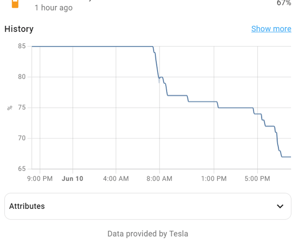Click the 70 value on percent axis

point(22,138)
